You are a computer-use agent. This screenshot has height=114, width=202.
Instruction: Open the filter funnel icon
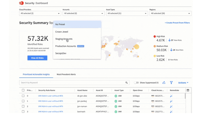click(171, 83)
